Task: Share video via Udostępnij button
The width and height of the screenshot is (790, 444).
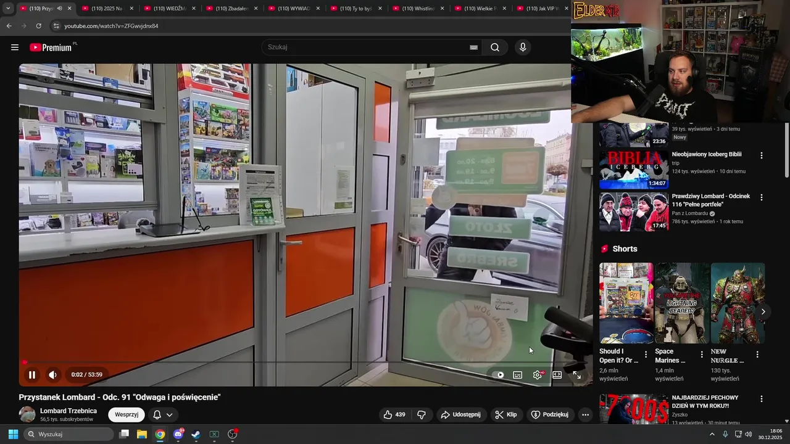Action: (x=460, y=414)
